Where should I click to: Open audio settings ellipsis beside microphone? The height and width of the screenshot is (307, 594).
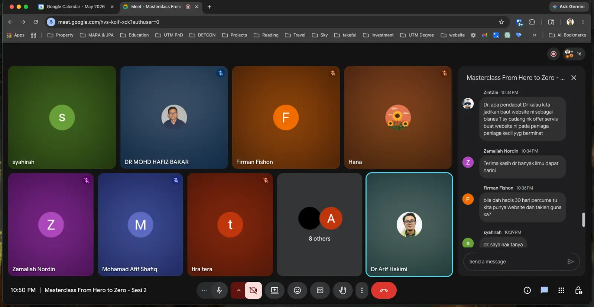pyautogui.click(x=205, y=290)
